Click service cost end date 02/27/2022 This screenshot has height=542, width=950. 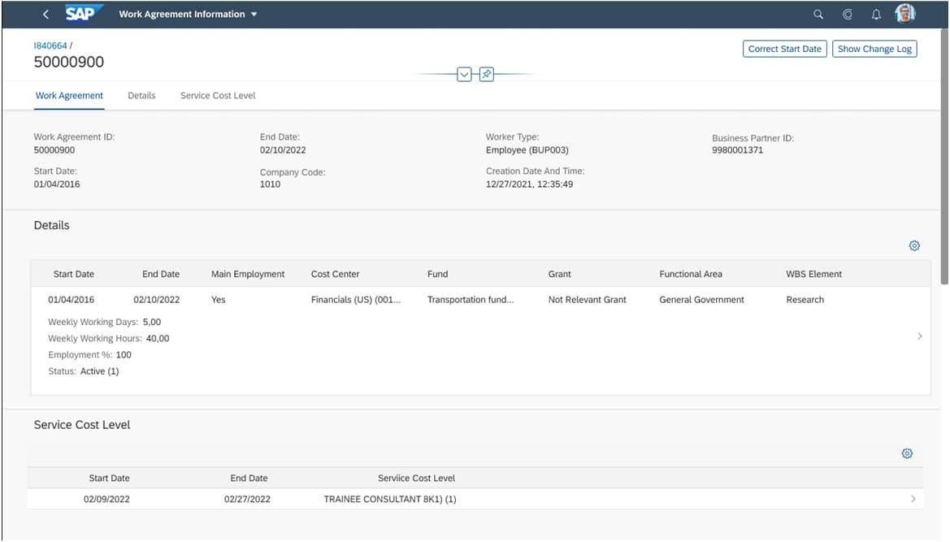tap(247, 499)
